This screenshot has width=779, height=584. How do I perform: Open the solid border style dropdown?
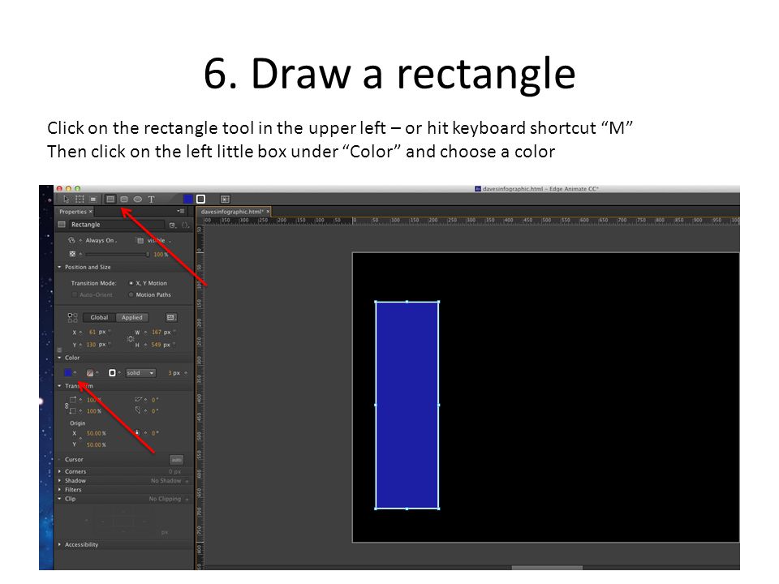coord(140,373)
